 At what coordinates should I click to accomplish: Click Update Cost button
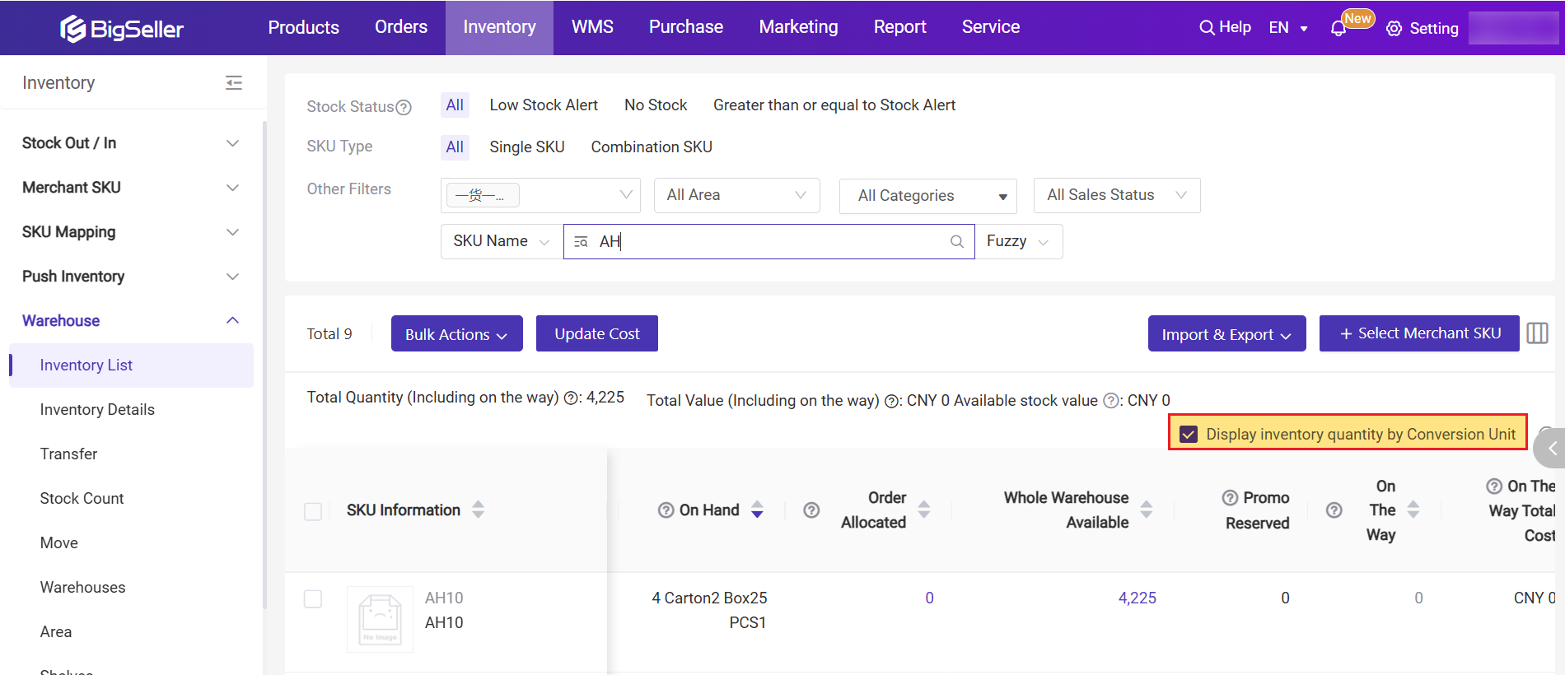click(597, 333)
